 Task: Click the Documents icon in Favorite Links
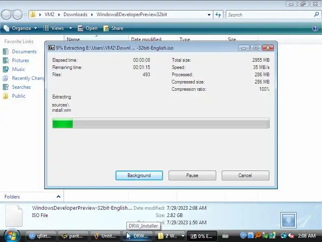6,52
